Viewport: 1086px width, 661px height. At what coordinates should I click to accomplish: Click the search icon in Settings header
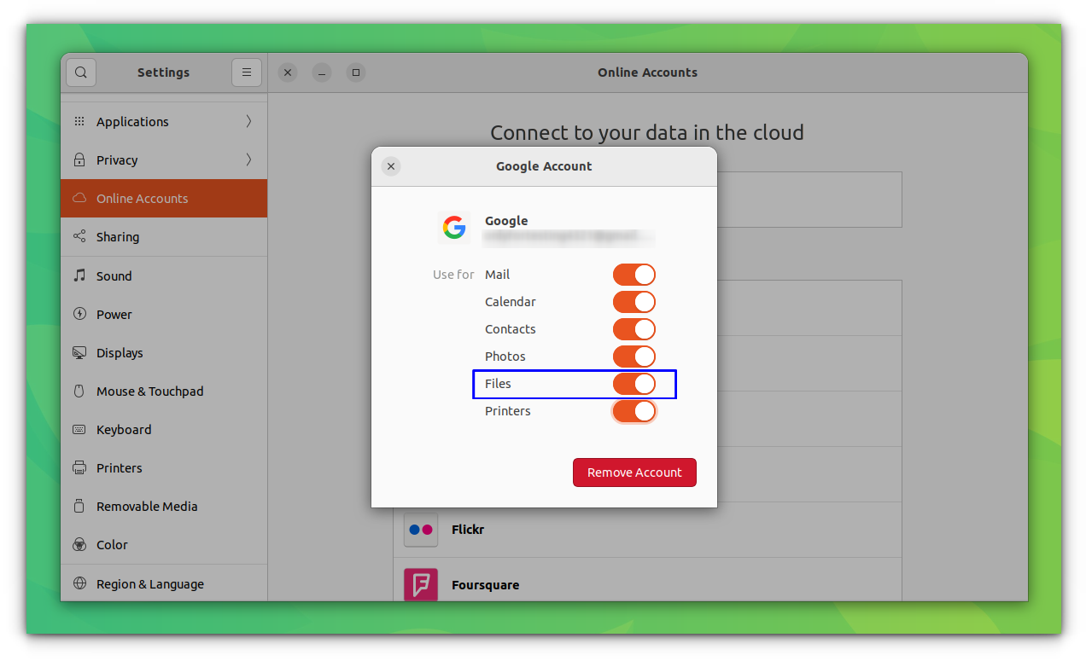tap(81, 72)
